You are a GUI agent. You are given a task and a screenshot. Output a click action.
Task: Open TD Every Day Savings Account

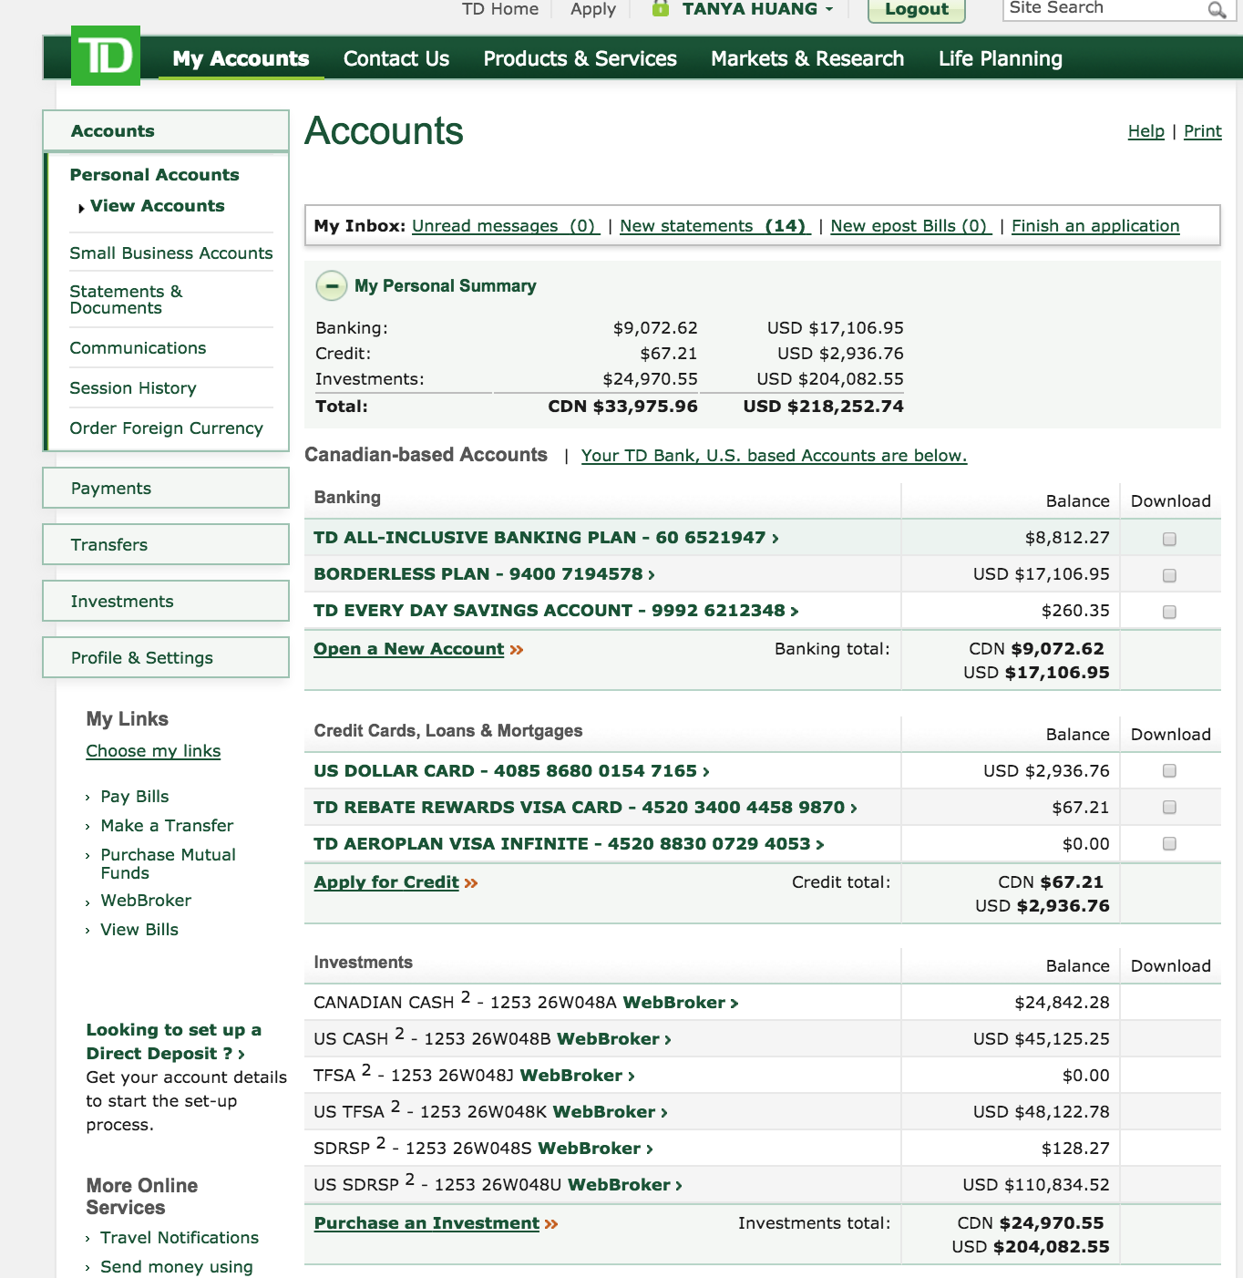point(556,611)
